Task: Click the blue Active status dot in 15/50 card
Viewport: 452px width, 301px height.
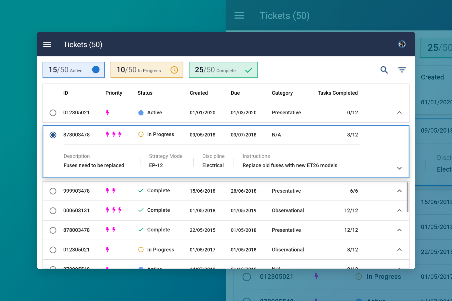Action: point(96,70)
